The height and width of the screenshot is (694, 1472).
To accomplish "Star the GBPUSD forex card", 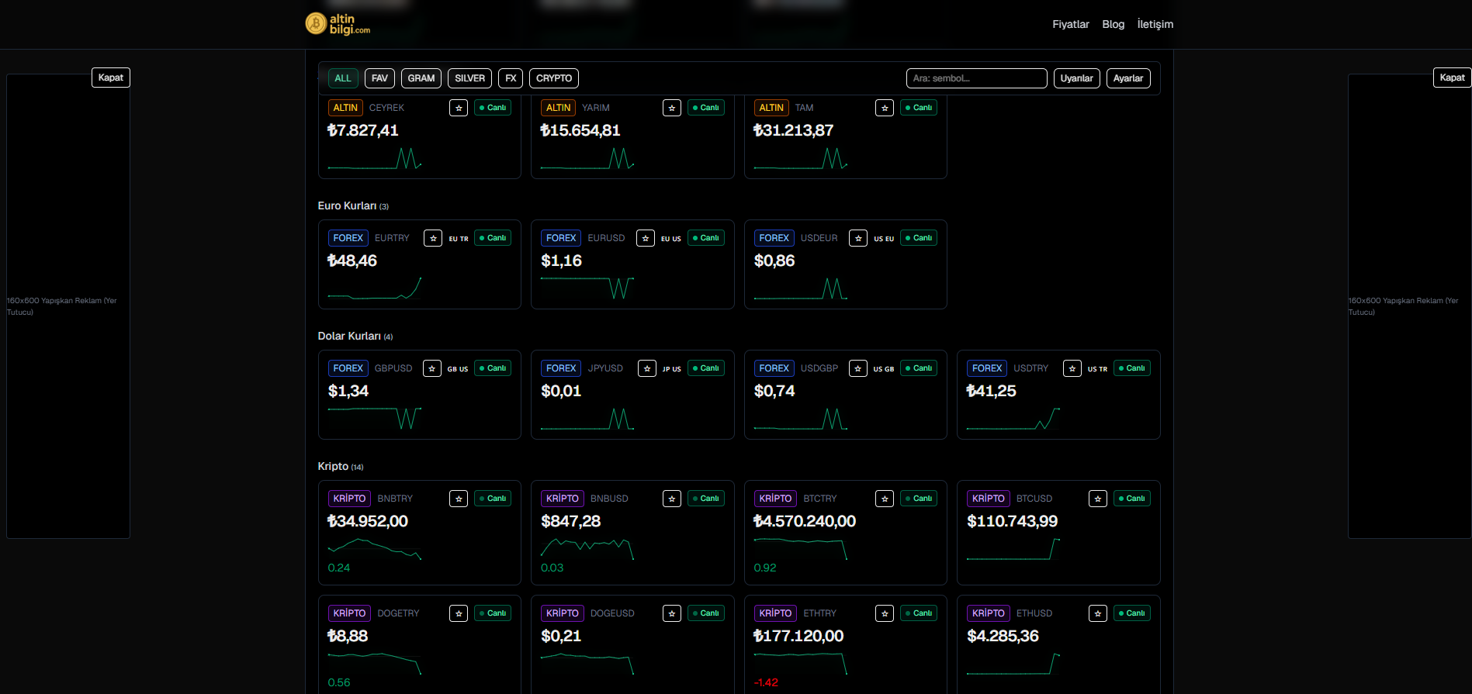I will point(432,368).
